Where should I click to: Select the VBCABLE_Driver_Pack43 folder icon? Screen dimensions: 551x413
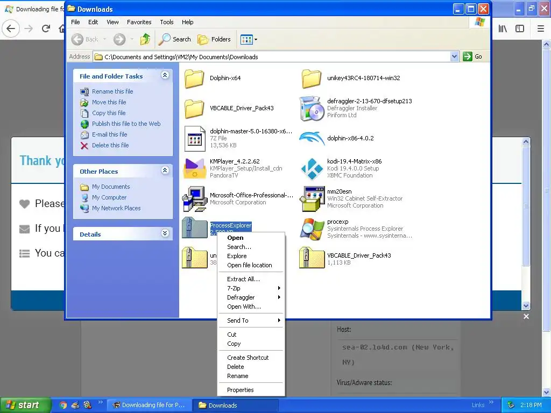pyautogui.click(x=194, y=108)
